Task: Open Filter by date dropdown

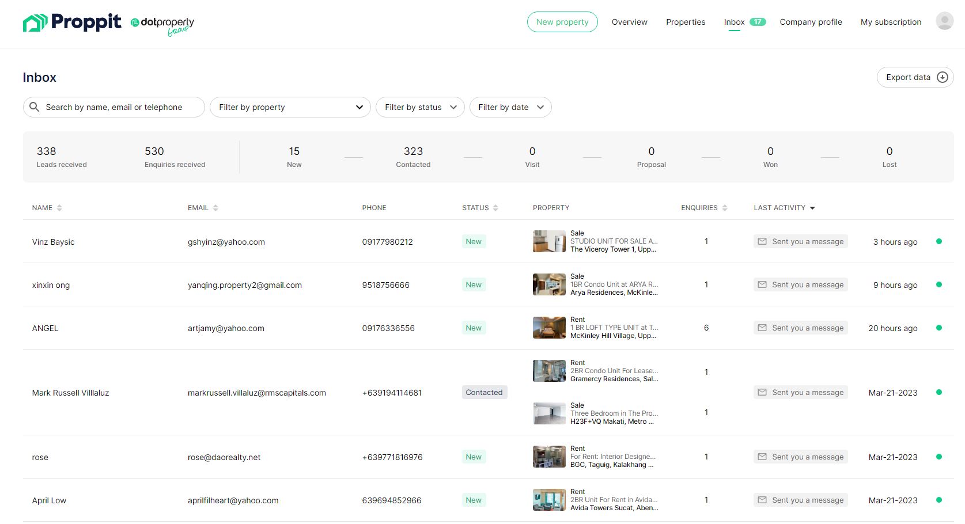Action: 510,107
